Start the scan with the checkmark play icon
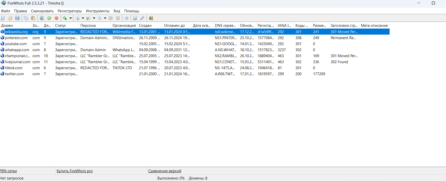The height and width of the screenshot is (182, 446). [78, 18]
